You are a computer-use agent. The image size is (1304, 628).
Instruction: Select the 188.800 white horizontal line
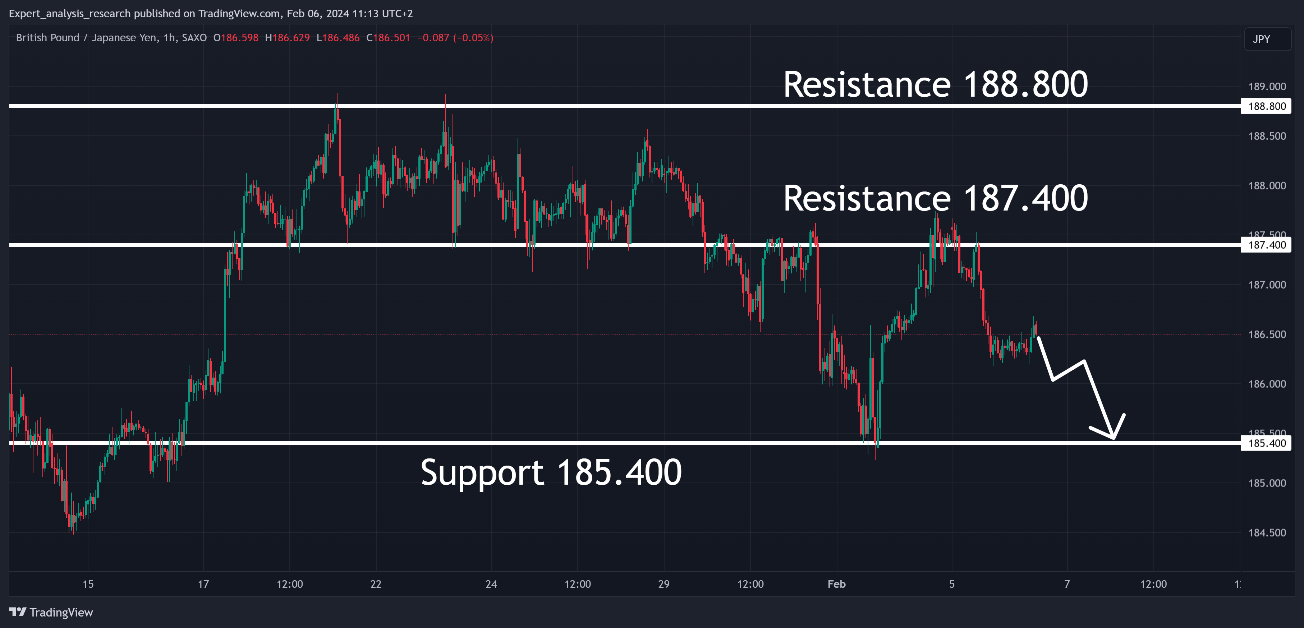coord(625,106)
